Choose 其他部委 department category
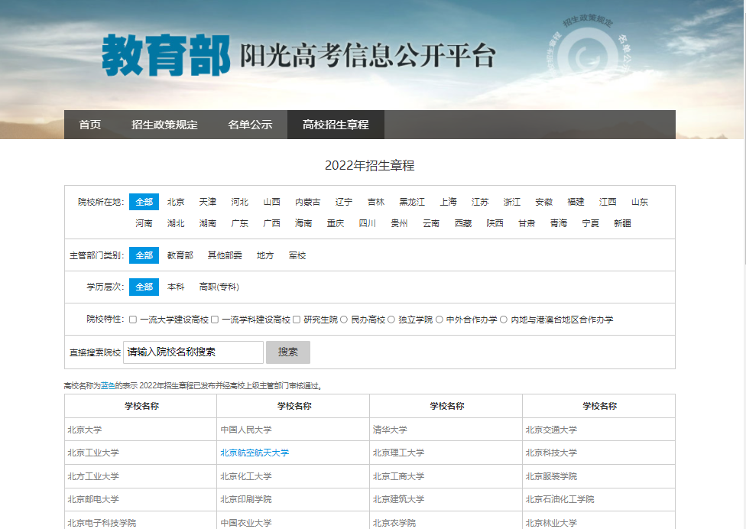 225,255
